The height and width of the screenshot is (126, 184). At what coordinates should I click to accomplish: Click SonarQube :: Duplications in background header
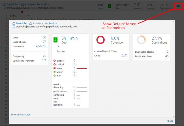(37, 5)
